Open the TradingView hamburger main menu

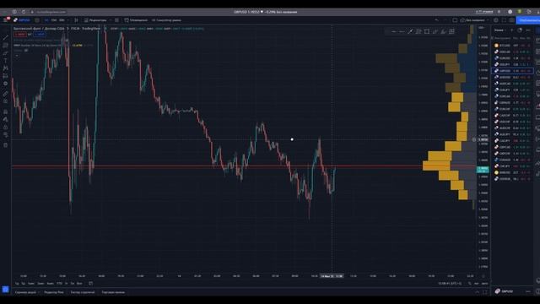pos(5,20)
